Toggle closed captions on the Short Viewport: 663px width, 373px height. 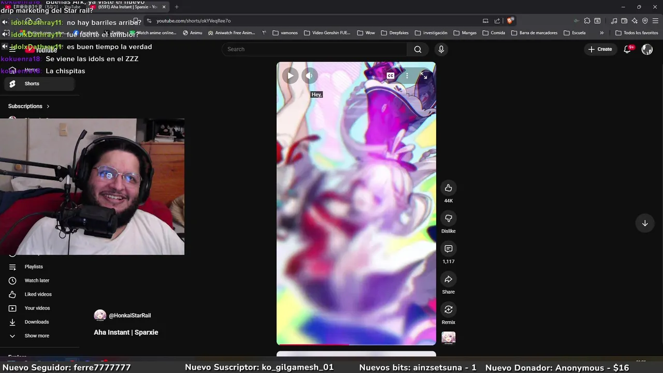coord(391,76)
